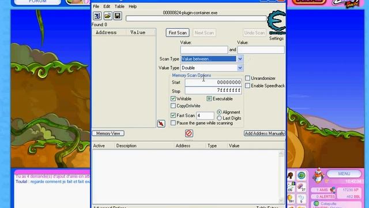The width and height of the screenshot is (369, 208).
Task: Click the '00000824-plugin-container.exe' process label
Action: 190,13
